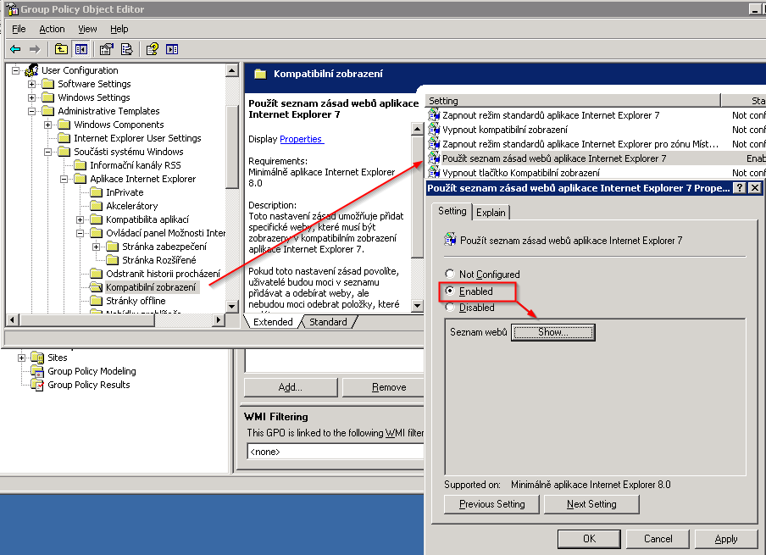This screenshot has width=766, height=555.
Task: Click the Group Policy Modeling icon
Action: [37, 371]
